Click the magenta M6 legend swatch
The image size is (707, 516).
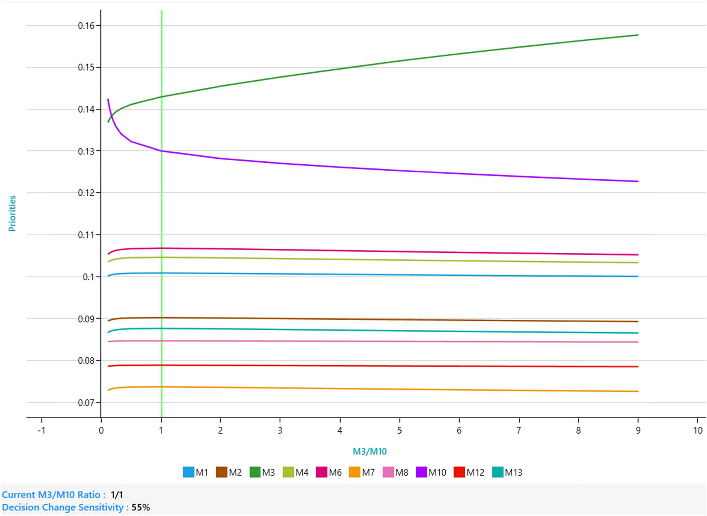click(321, 472)
